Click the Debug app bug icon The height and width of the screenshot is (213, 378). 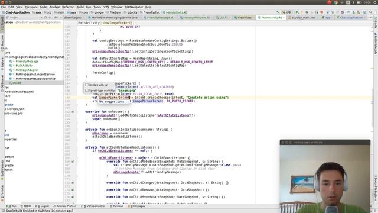tap(307, 12)
